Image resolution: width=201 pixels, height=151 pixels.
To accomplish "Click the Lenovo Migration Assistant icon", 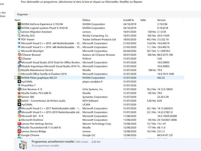I will (x=19, y=32).
